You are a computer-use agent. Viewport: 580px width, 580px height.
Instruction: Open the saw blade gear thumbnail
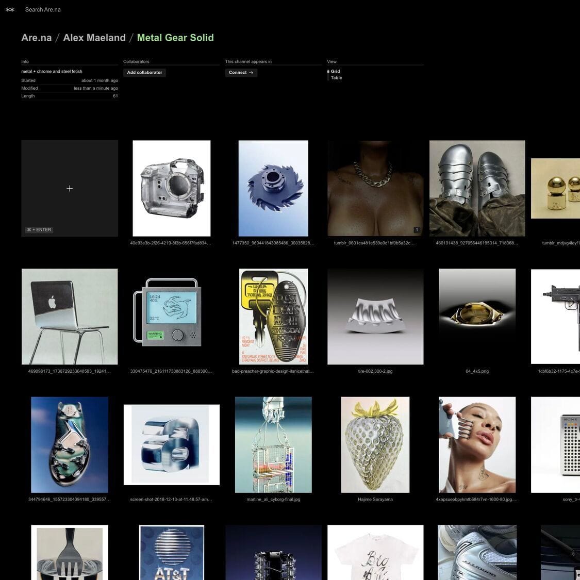tap(273, 188)
